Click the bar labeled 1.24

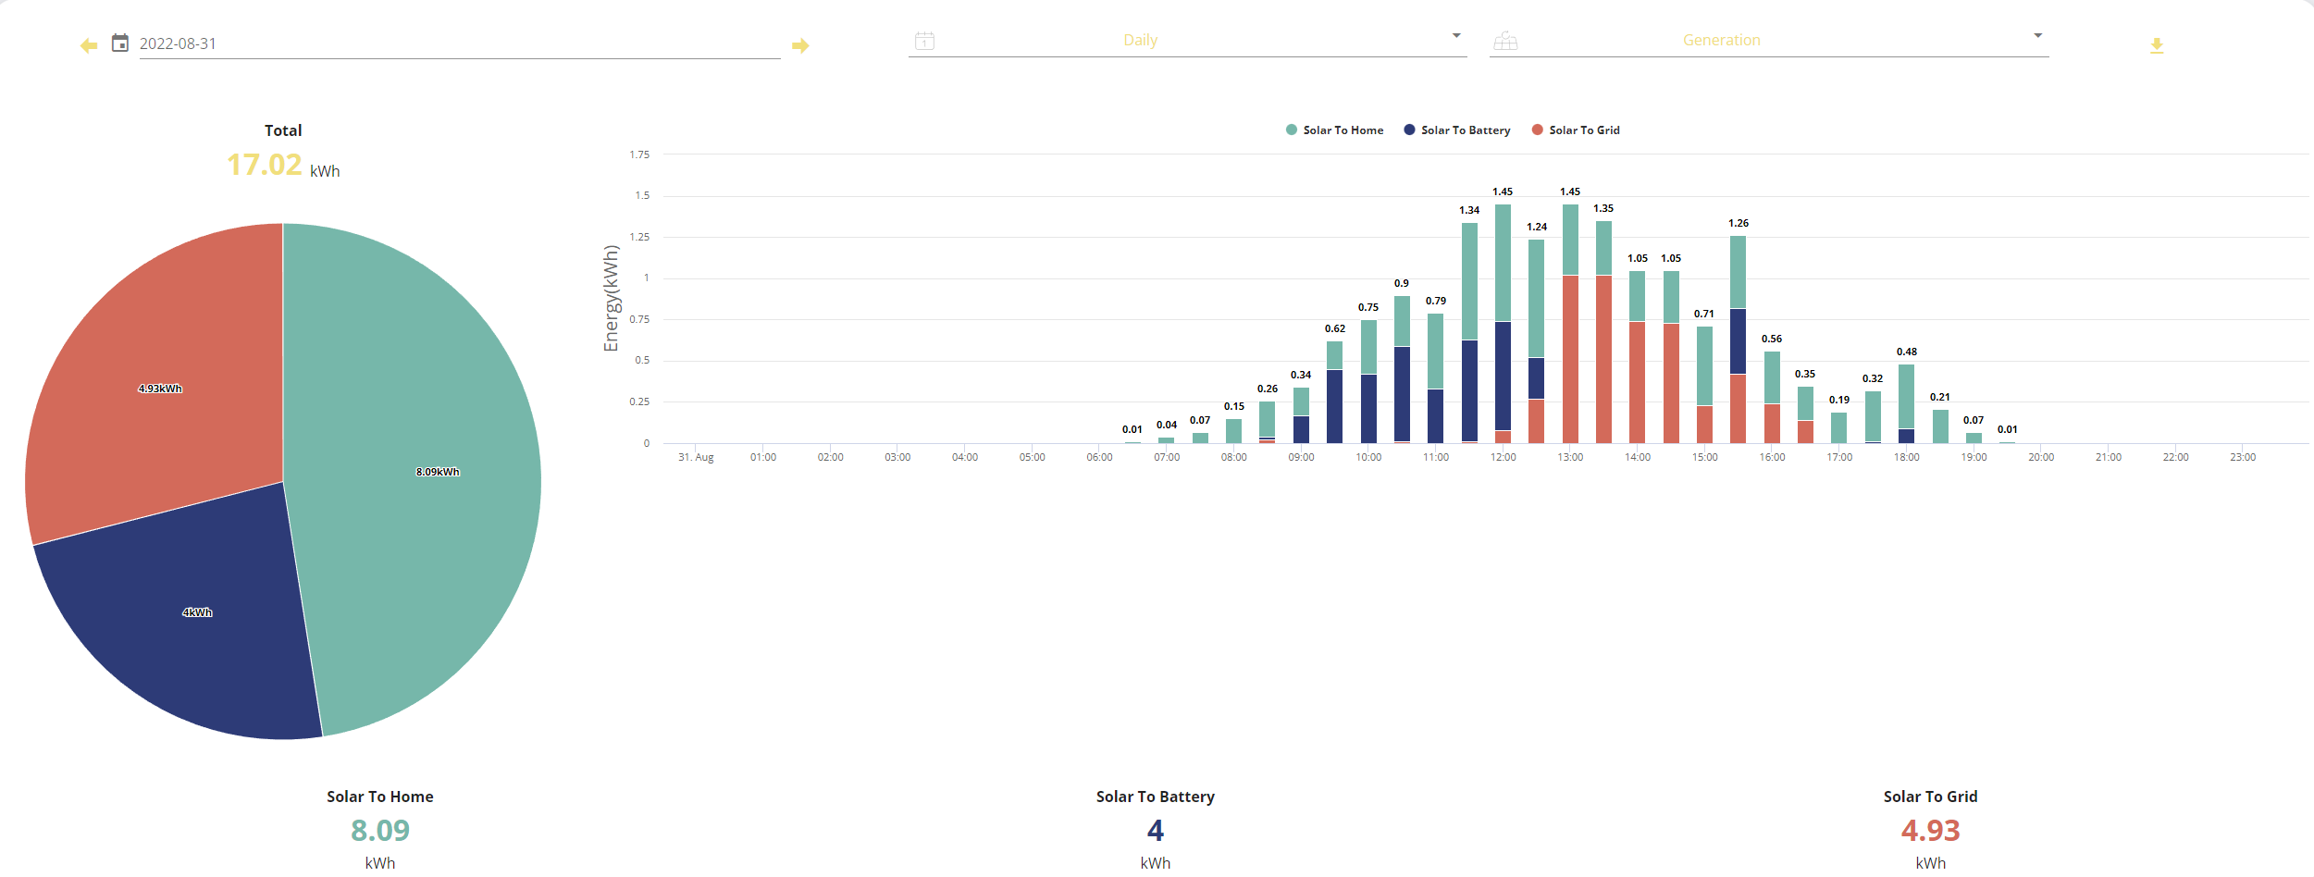(x=1536, y=341)
